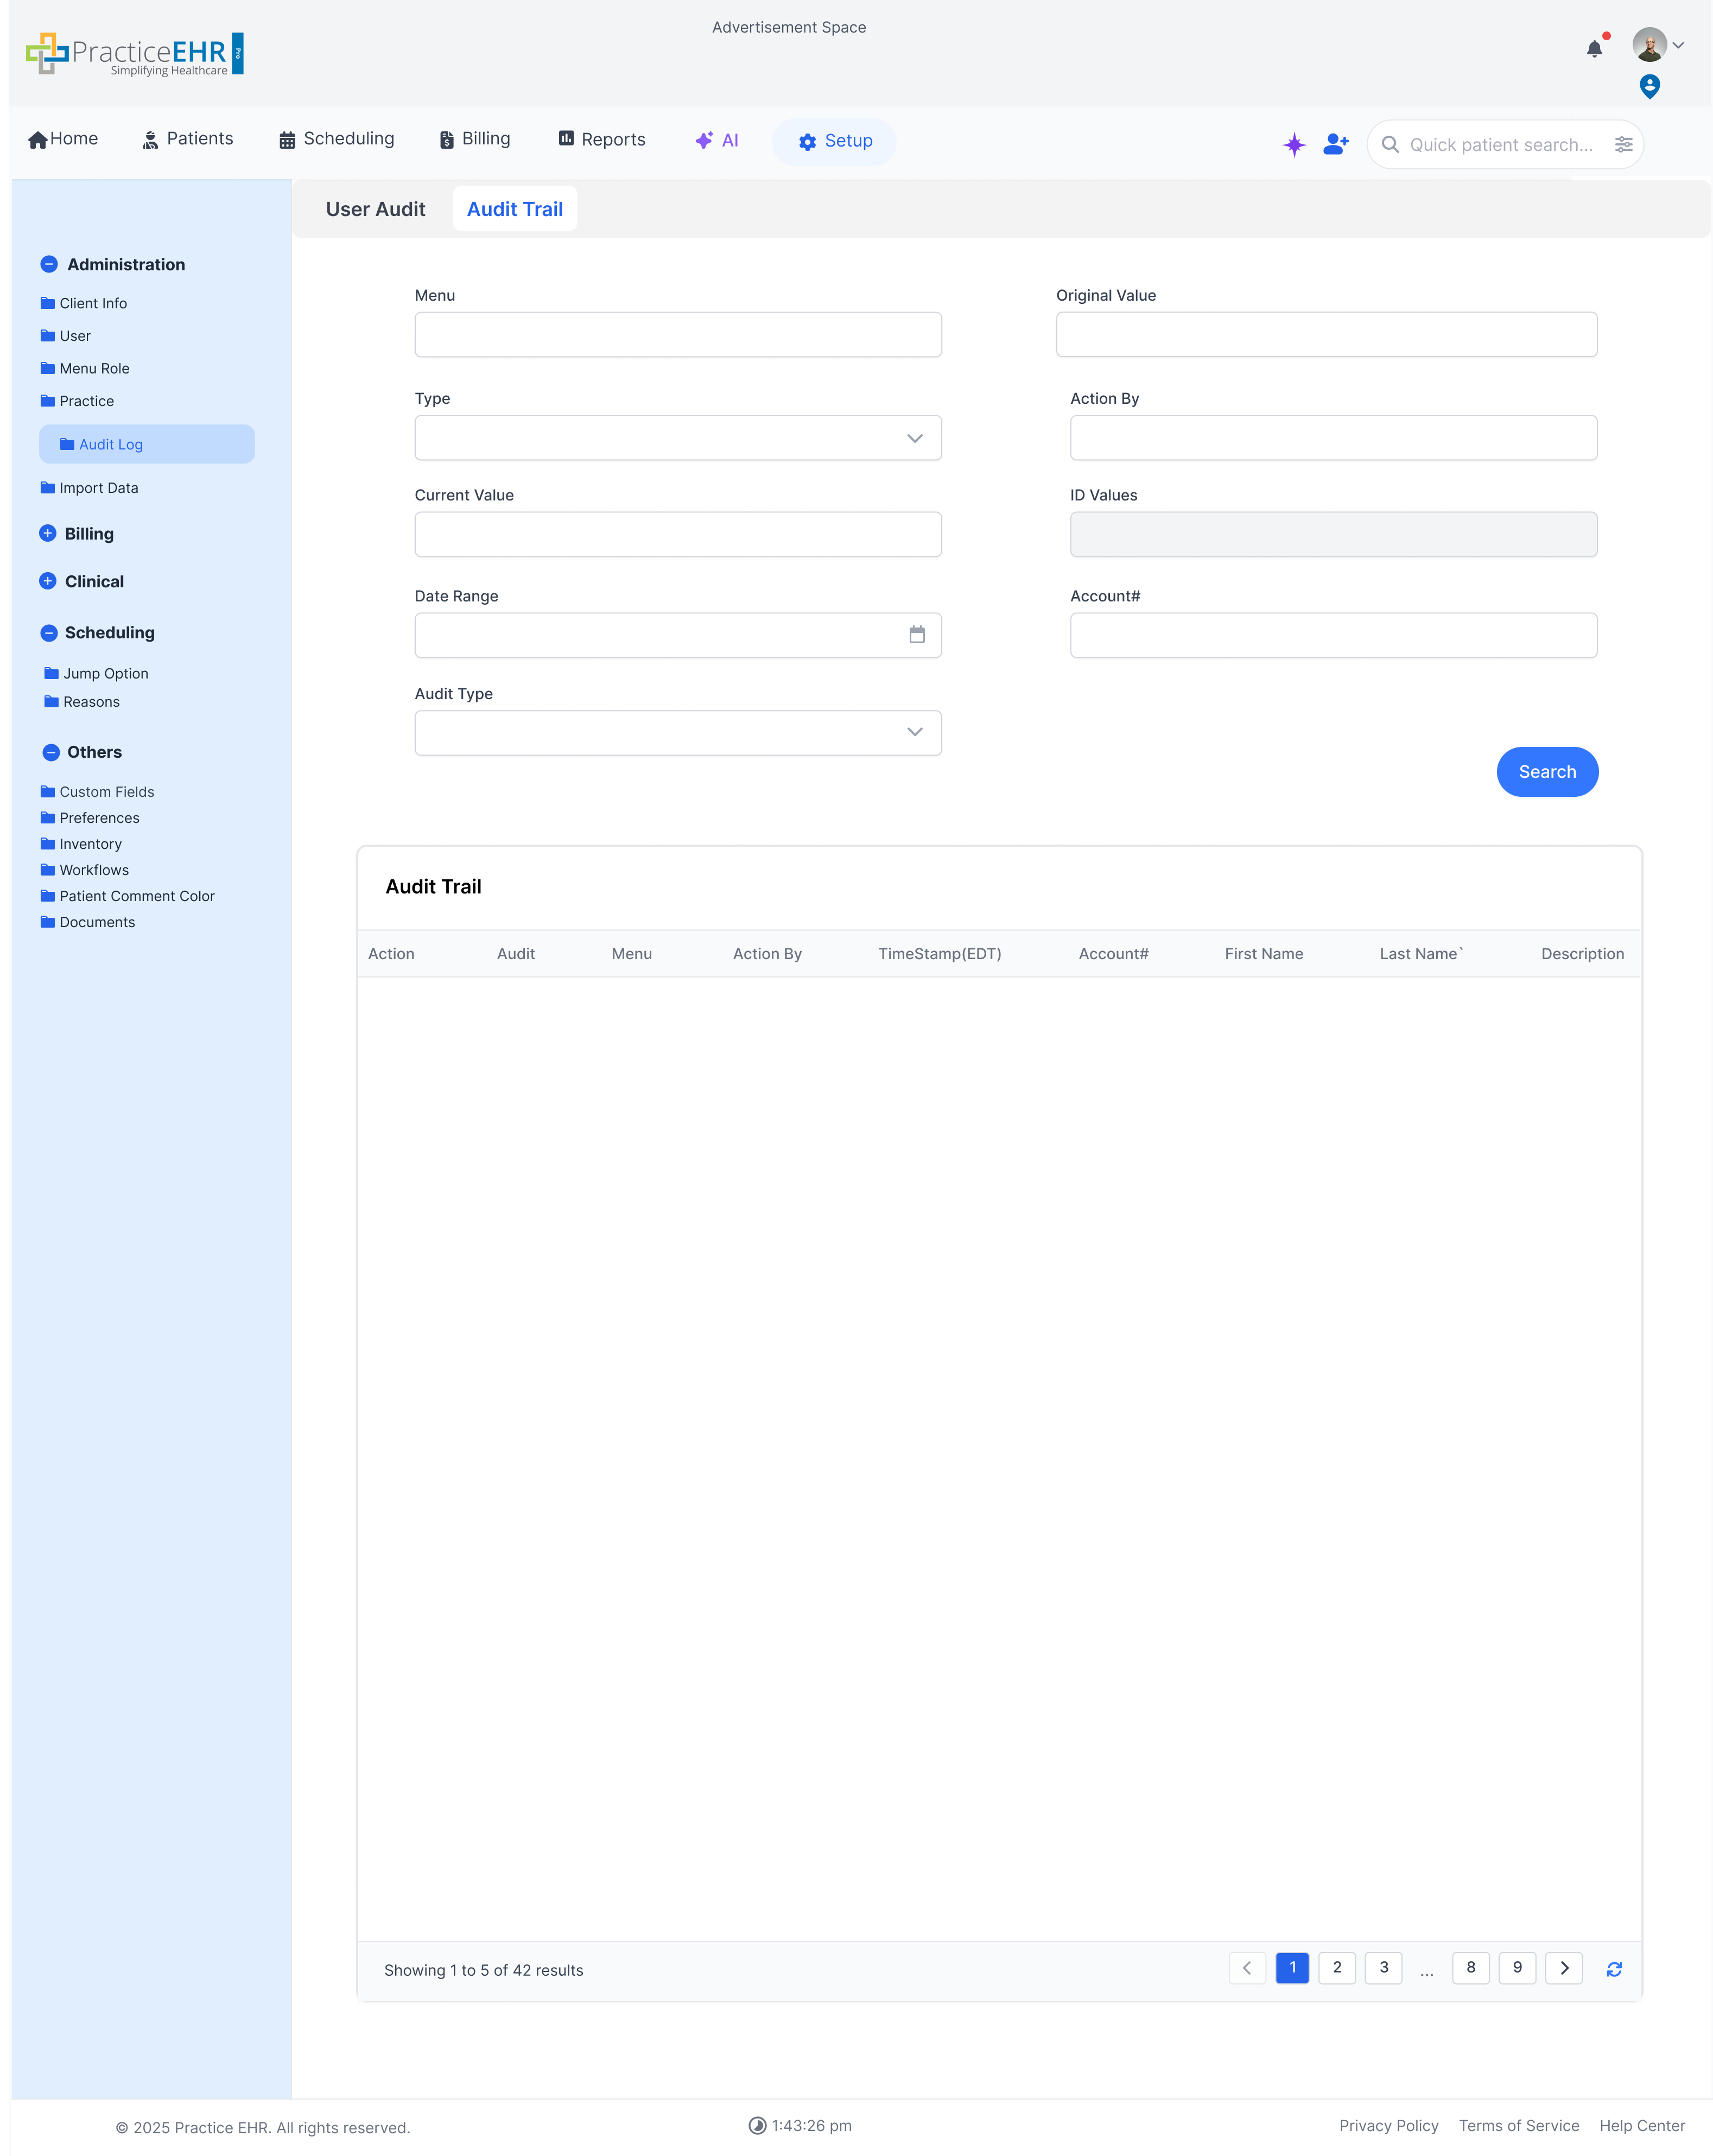The width and height of the screenshot is (1713, 2156).
Task: Open the Date Range calendar icon
Action: (x=916, y=635)
